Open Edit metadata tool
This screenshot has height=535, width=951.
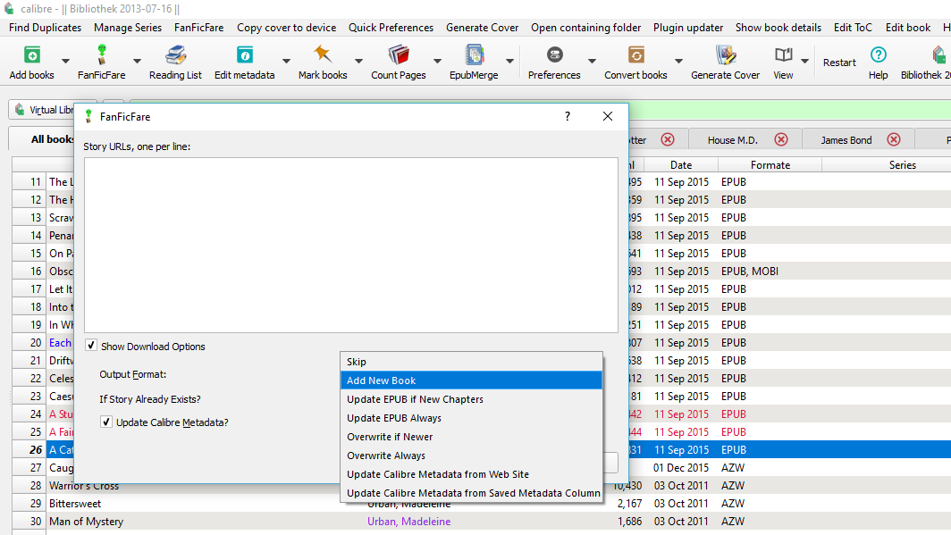pyautogui.click(x=244, y=55)
